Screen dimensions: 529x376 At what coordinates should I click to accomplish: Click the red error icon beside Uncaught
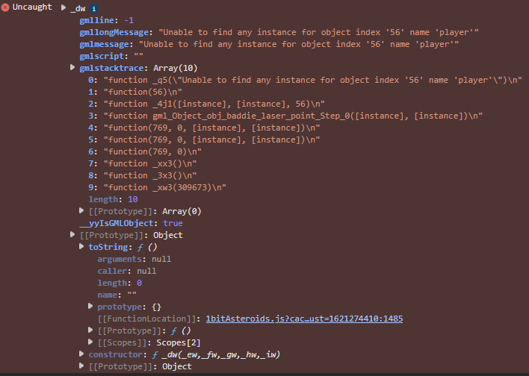[6, 7]
